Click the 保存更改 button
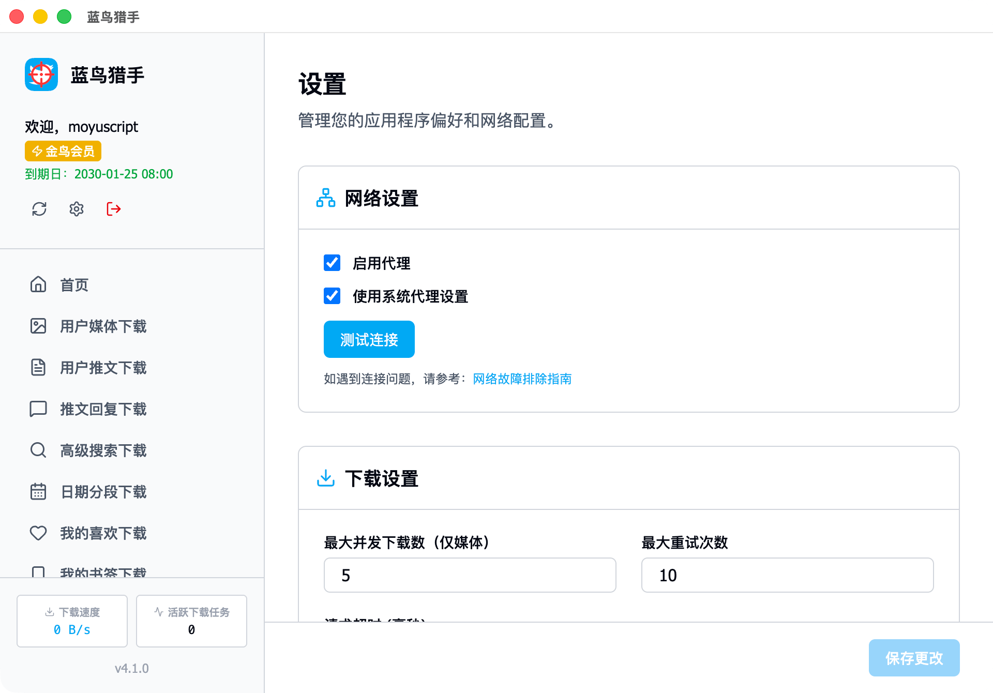Screen dimensions: 993x693 point(914,658)
